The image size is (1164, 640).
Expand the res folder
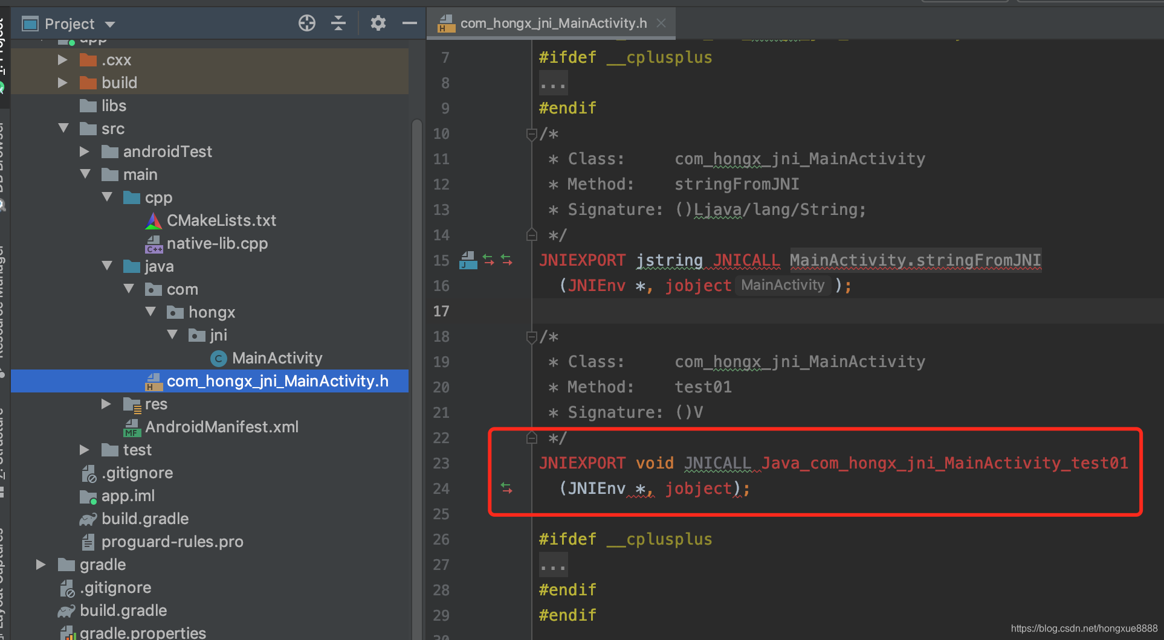coord(106,404)
